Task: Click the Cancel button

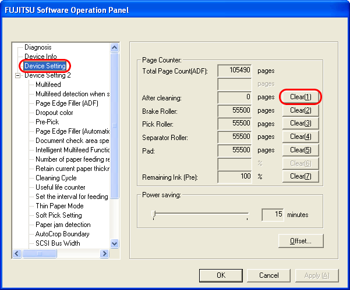Action: click(x=268, y=275)
